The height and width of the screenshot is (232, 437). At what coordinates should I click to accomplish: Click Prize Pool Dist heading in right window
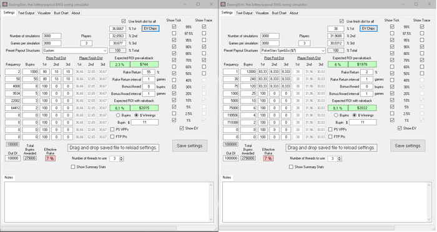point(274,58)
